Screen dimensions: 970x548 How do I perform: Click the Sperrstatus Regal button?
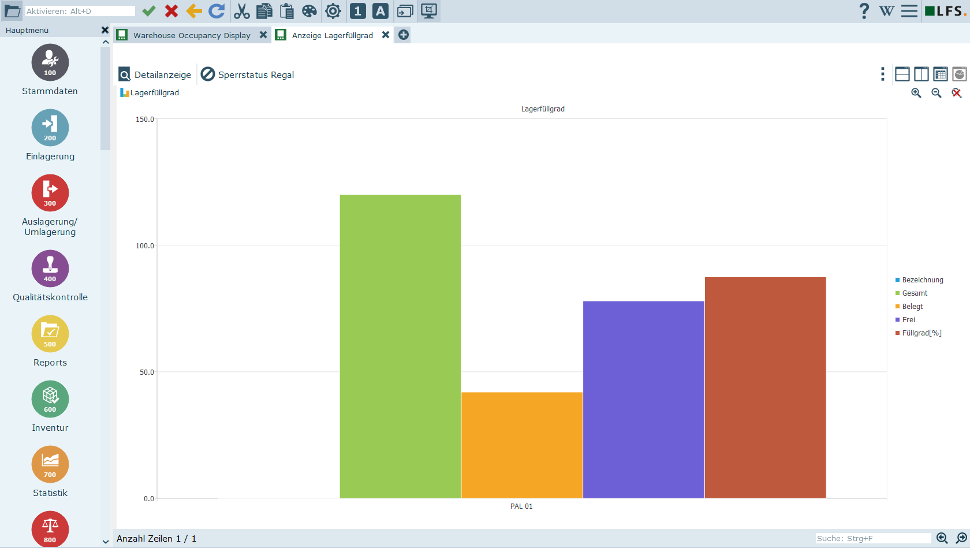click(248, 74)
